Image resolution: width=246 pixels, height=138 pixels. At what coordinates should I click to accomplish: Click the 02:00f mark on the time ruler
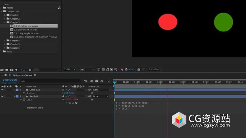[x=160, y=82]
